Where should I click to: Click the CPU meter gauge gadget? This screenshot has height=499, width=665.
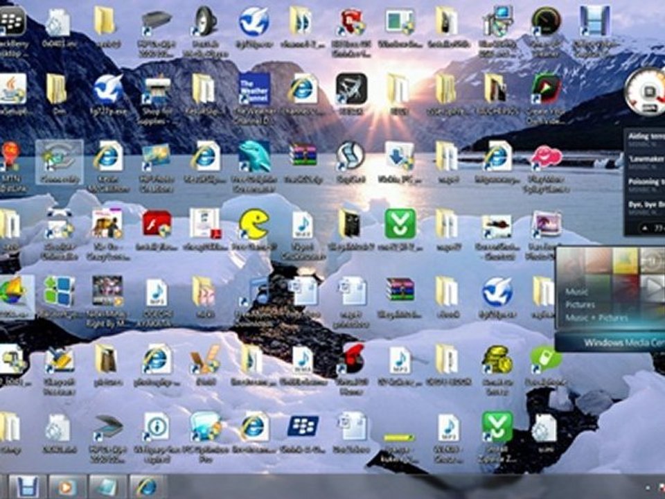pos(646,91)
